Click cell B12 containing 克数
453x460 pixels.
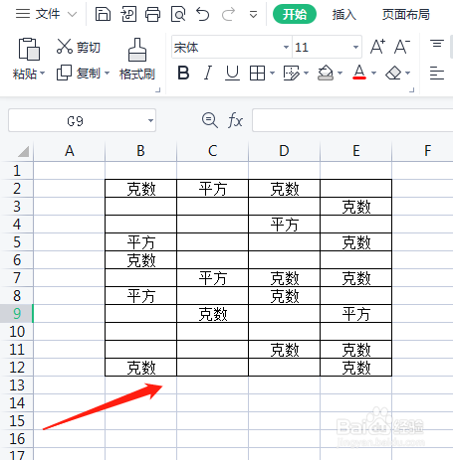[140, 368]
